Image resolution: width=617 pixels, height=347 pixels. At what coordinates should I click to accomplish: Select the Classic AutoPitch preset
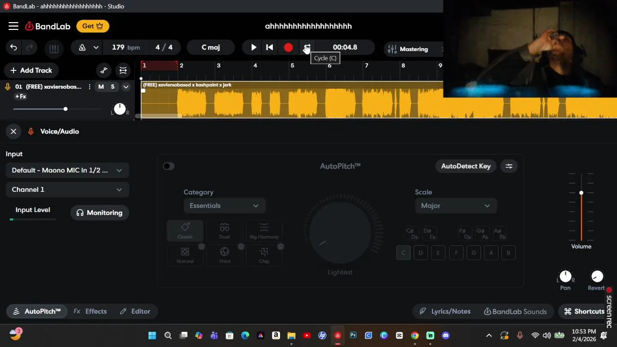pos(185,231)
